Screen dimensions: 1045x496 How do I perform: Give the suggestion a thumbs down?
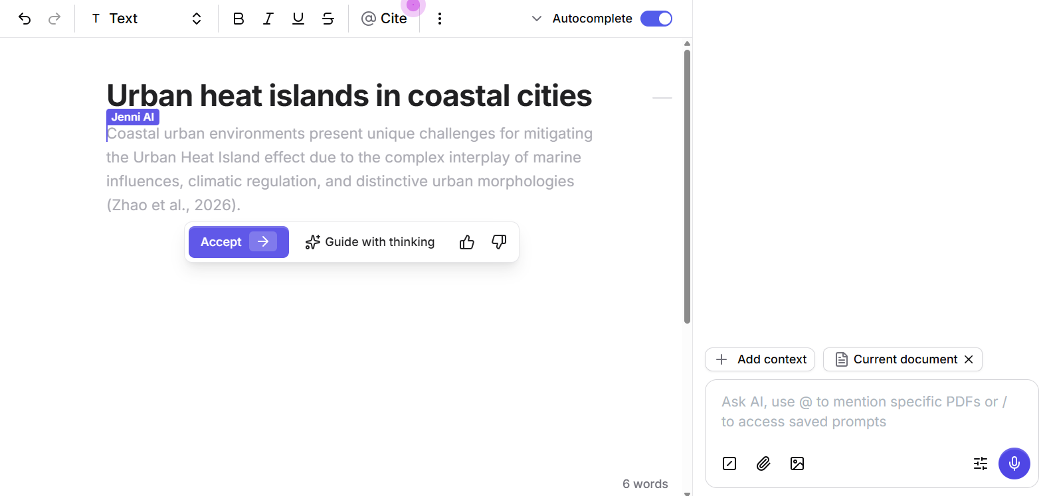click(499, 242)
